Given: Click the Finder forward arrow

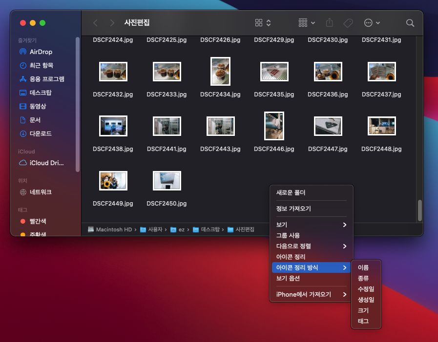Looking at the screenshot, I should coord(112,23).
